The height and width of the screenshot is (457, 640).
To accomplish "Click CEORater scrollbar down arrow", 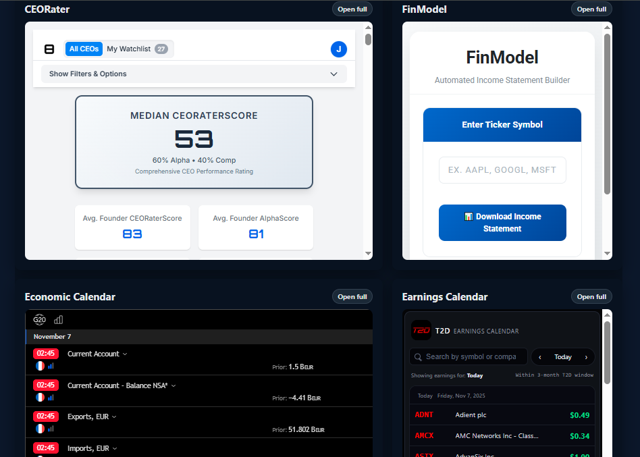I will pos(368,253).
